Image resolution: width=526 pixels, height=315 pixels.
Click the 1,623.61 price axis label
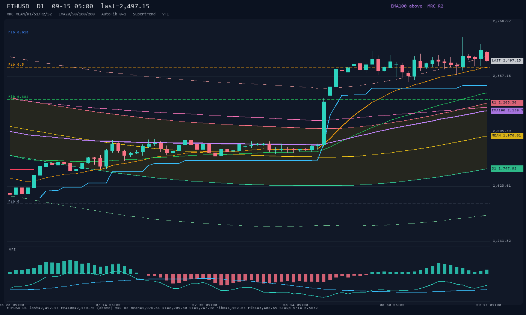(x=502, y=186)
